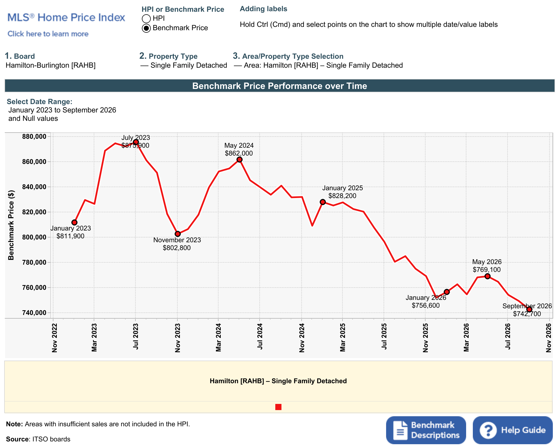Click the September 2026 data point marker
This screenshot has width=559, height=447.
[x=529, y=309]
